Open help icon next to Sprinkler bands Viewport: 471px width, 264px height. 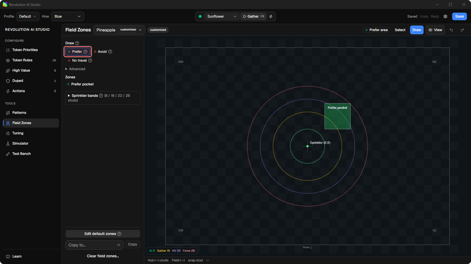(101, 96)
